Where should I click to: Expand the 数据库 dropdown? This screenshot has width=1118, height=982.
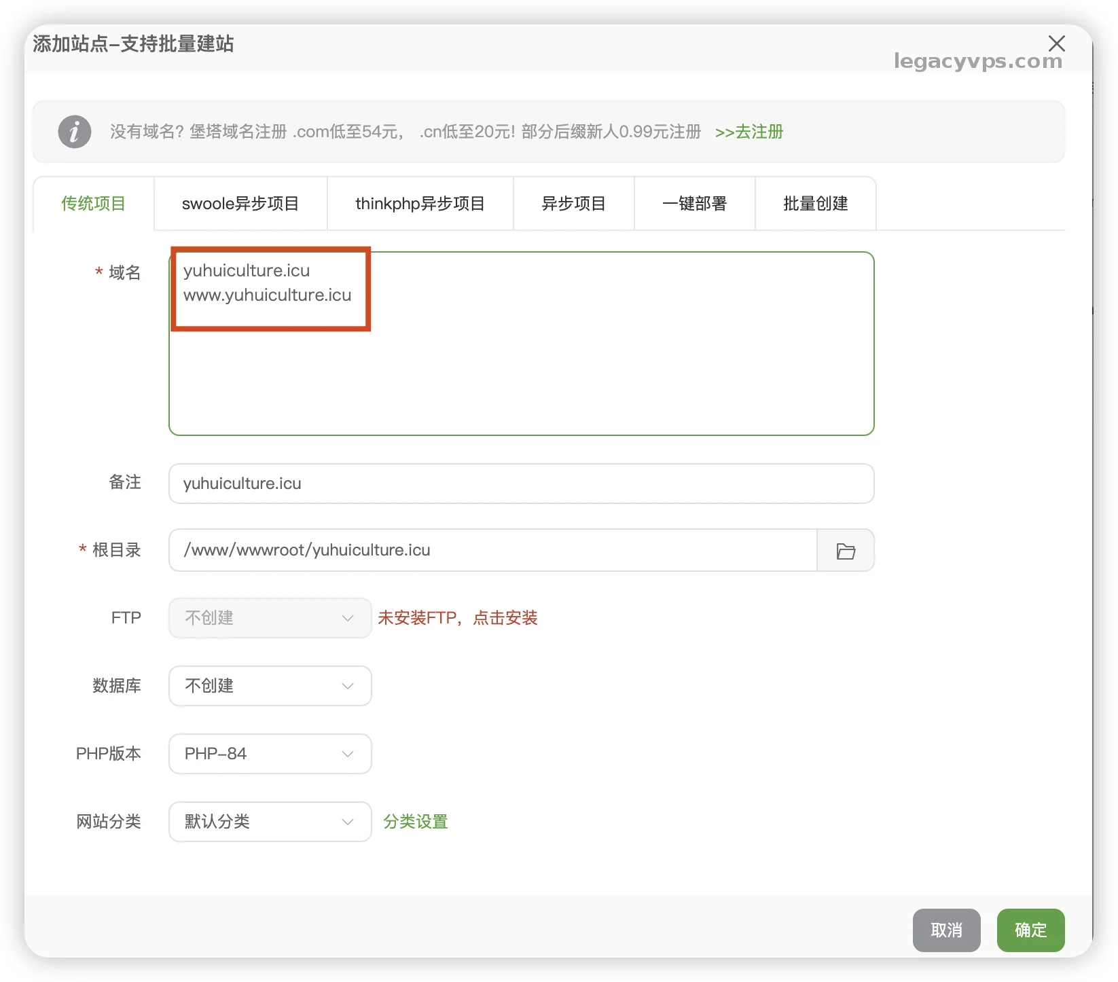pyautogui.click(x=270, y=686)
